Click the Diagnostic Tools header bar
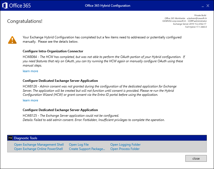 [107, 138]
